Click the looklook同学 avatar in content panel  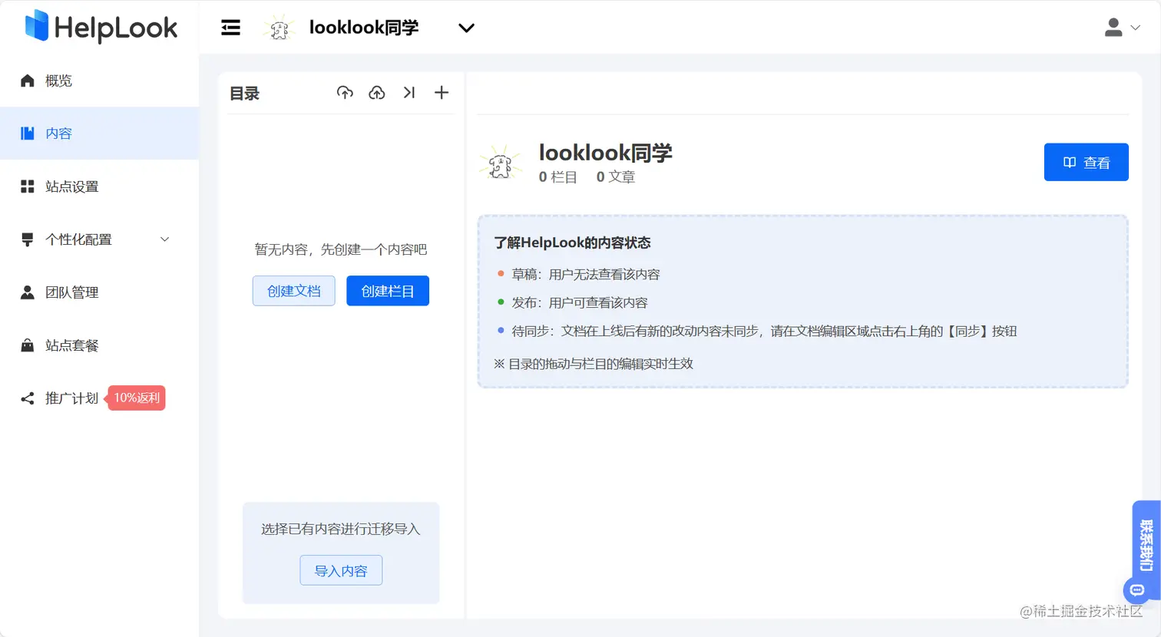pyautogui.click(x=501, y=163)
